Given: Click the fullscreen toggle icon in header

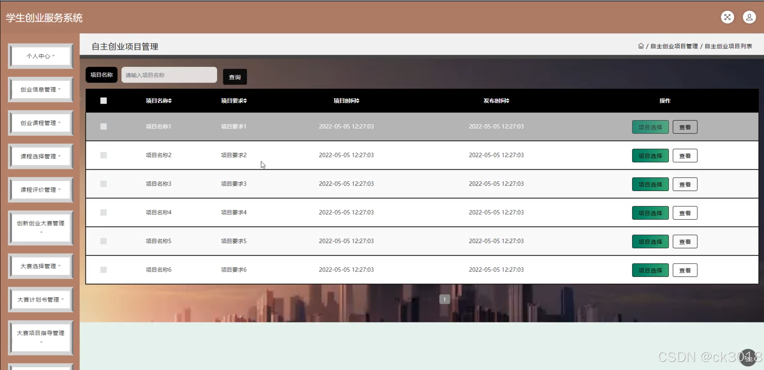Looking at the screenshot, I should click(x=727, y=17).
